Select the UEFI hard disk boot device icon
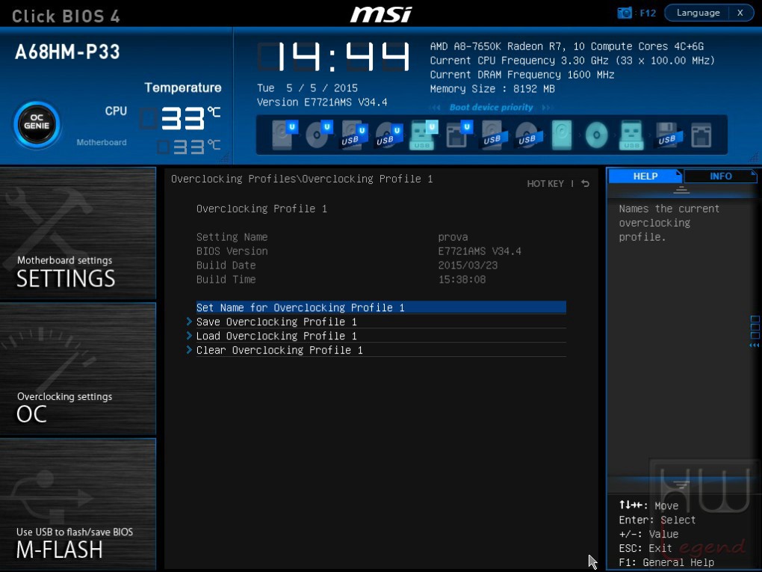The width and height of the screenshot is (762, 572). point(285,135)
